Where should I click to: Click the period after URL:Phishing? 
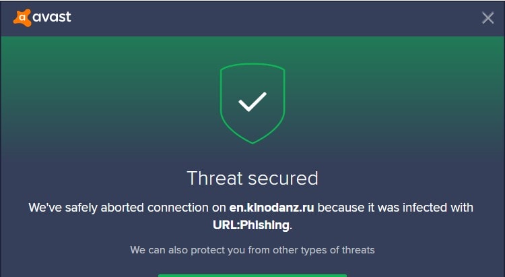291,228
